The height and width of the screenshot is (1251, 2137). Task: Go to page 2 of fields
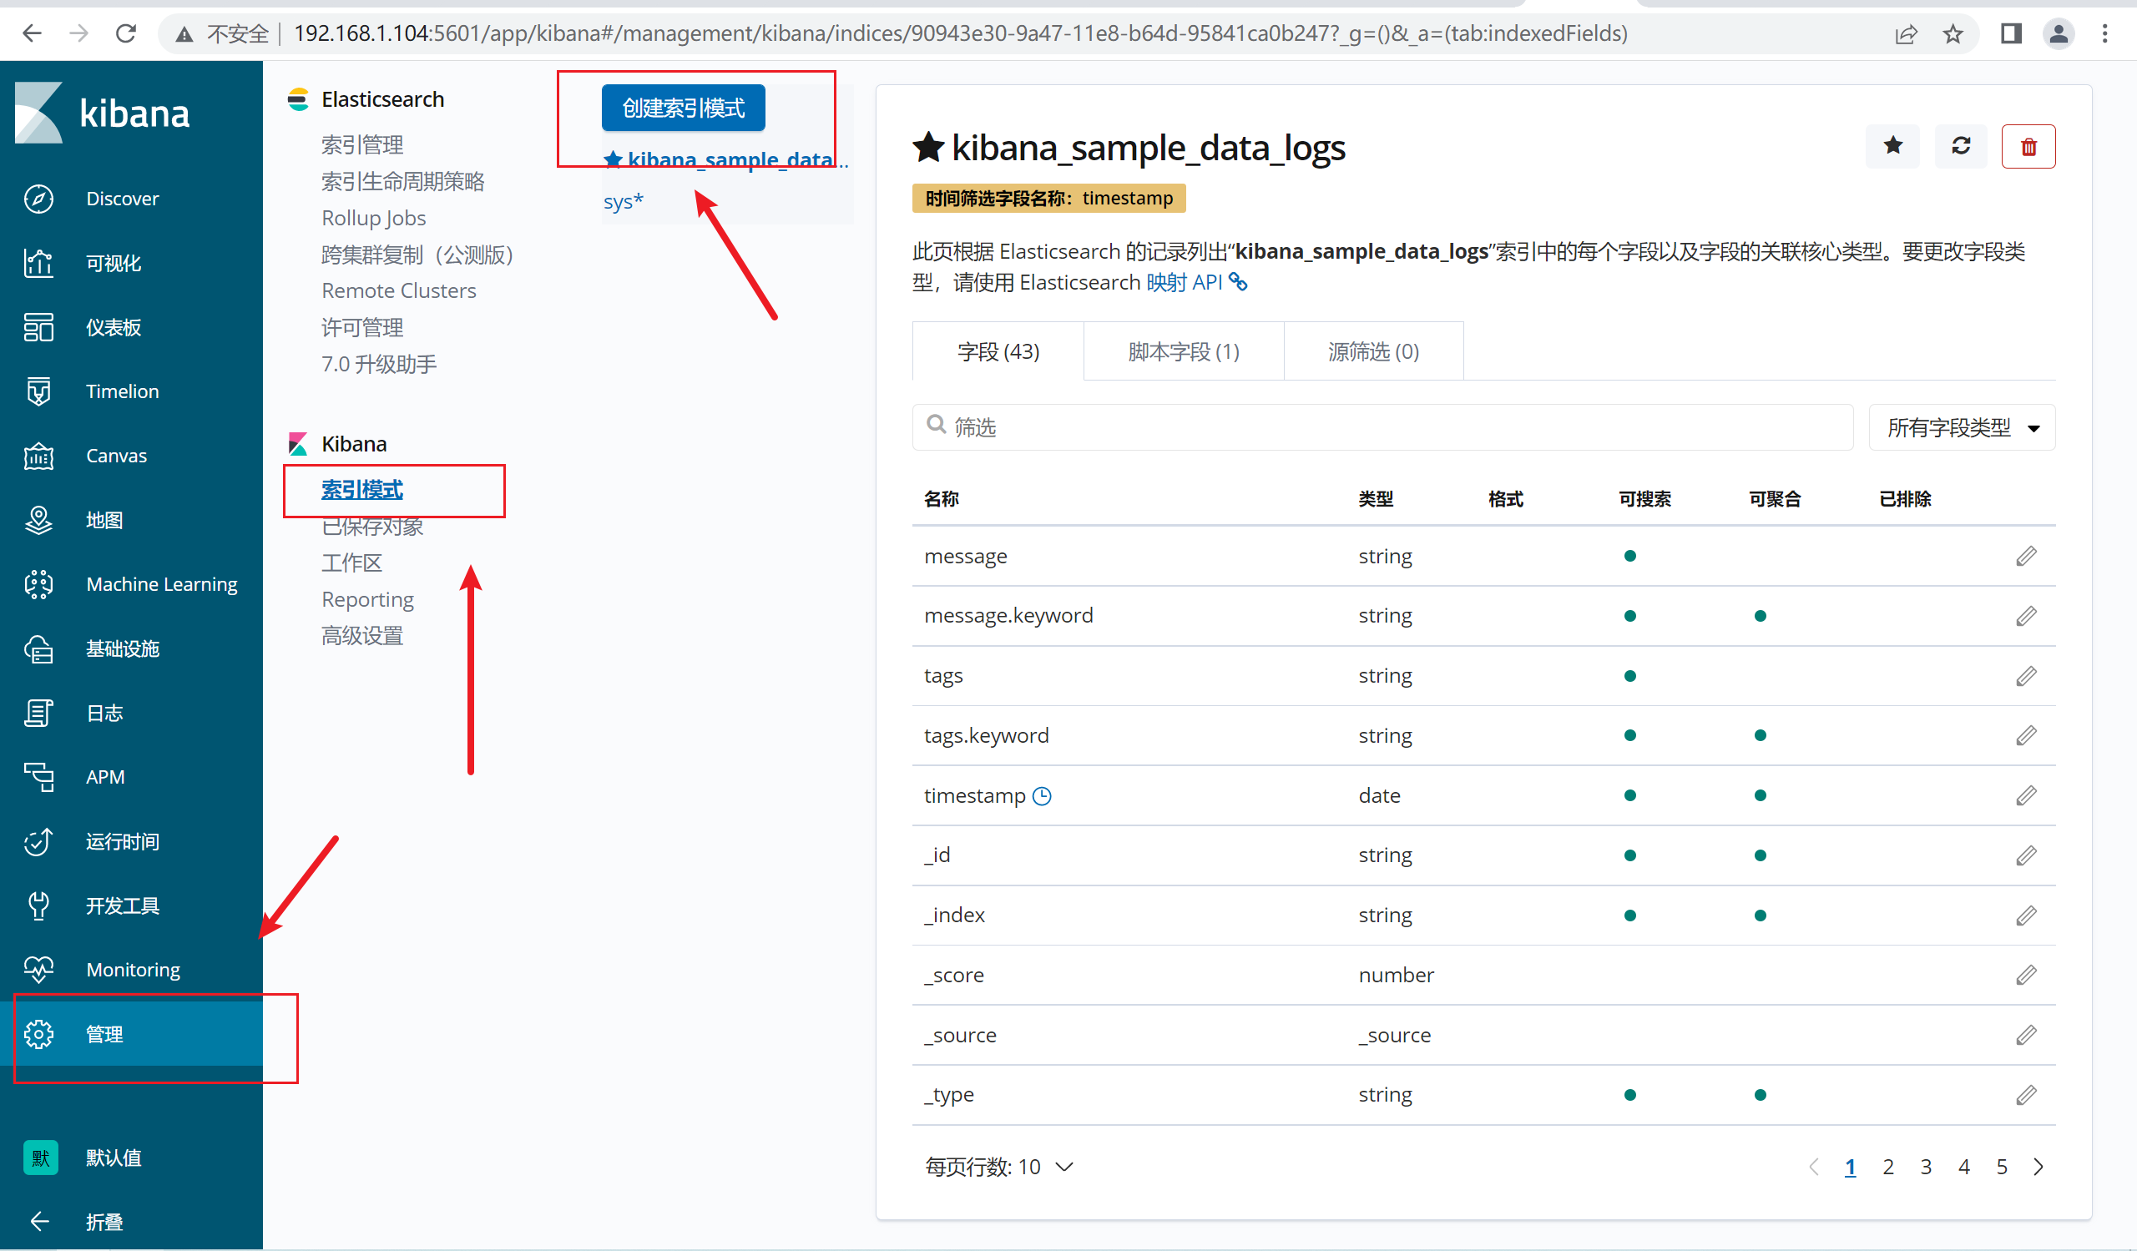coord(1888,1167)
